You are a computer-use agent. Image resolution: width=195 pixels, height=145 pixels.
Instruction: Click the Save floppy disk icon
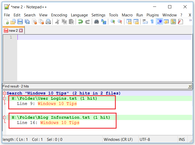20,22
